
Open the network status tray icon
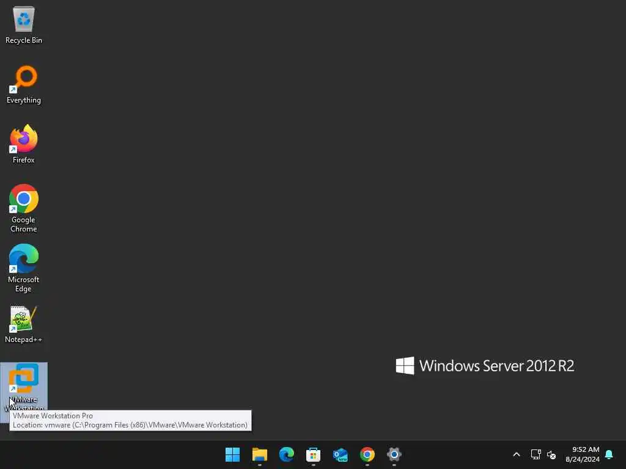[536, 454]
